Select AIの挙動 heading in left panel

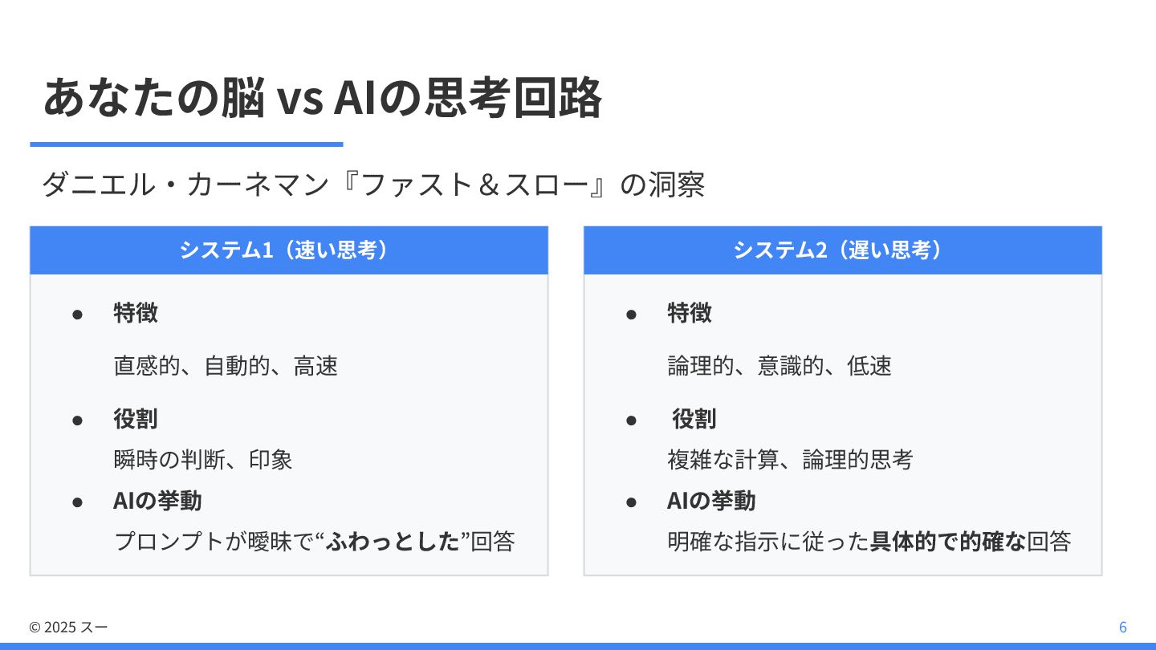pyautogui.click(x=157, y=501)
